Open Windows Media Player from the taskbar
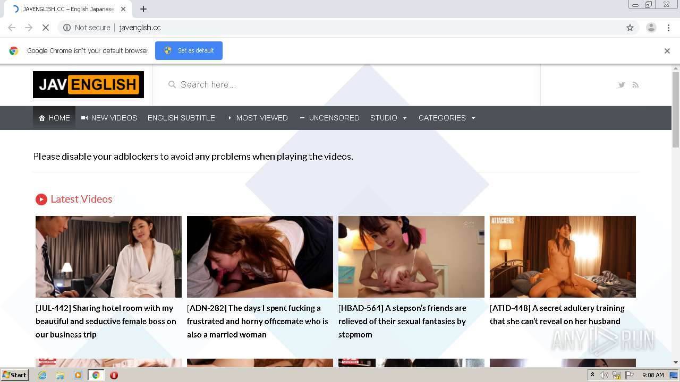 [78, 375]
